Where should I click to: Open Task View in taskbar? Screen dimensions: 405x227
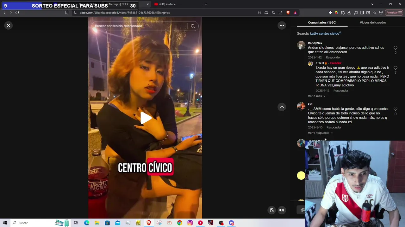click(x=76, y=223)
